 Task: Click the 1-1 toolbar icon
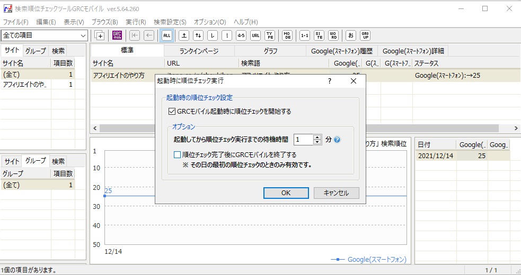point(304,35)
